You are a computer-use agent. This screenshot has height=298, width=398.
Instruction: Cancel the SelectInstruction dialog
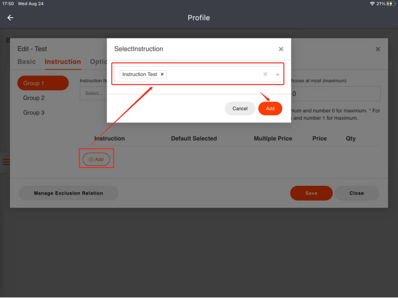(240, 108)
